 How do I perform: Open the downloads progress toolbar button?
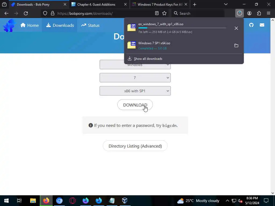[x=239, y=13]
